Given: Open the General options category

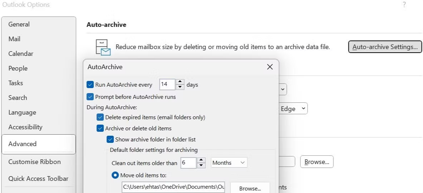Looking at the screenshot, I should click(x=39, y=24).
